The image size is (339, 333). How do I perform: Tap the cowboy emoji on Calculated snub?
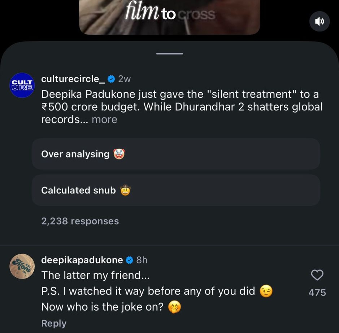pyautogui.click(x=125, y=190)
